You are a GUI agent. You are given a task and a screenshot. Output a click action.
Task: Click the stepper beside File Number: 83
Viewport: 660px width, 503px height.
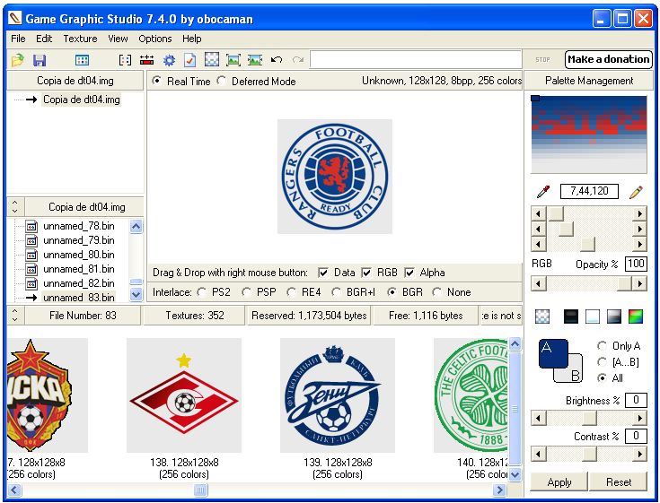tap(15, 316)
